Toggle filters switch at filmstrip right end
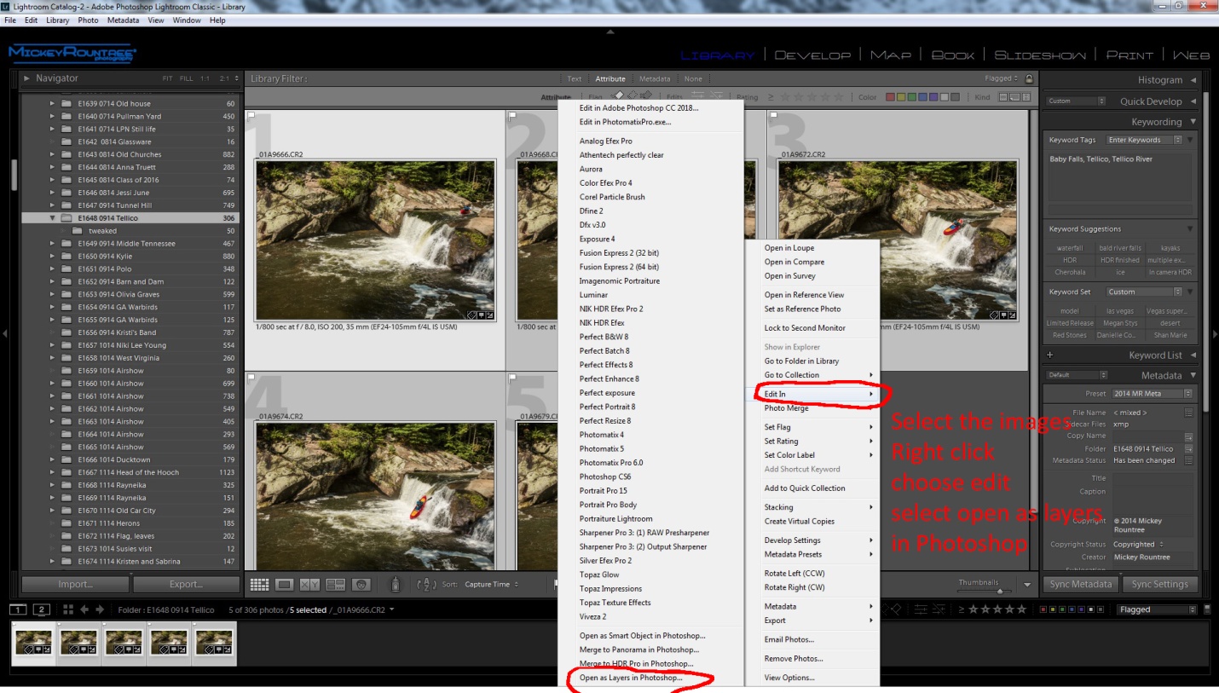The width and height of the screenshot is (1219, 693). pos(1206,609)
